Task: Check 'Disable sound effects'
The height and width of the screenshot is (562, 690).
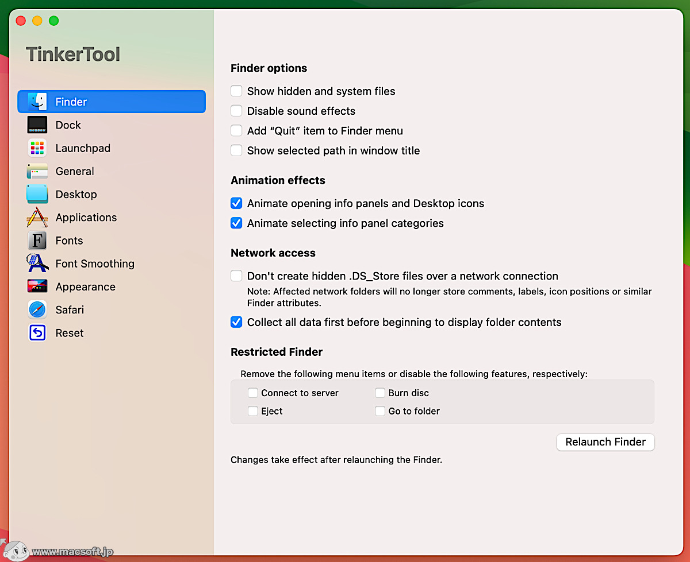Action: point(236,110)
